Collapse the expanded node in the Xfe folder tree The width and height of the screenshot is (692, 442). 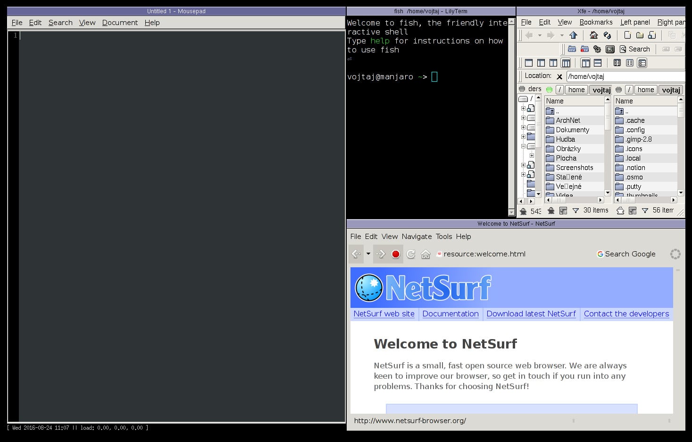click(523, 146)
